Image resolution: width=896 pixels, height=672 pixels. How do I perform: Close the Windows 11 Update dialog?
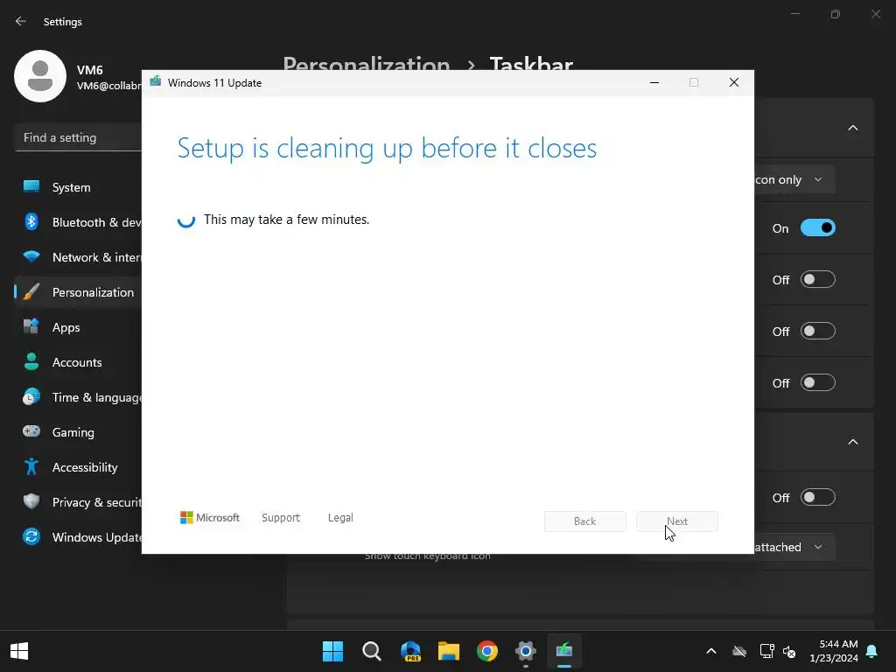[734, 82]
